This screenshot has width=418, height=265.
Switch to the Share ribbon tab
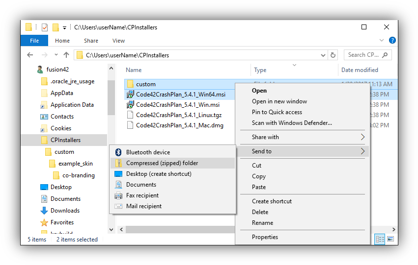tap(91, 41)
